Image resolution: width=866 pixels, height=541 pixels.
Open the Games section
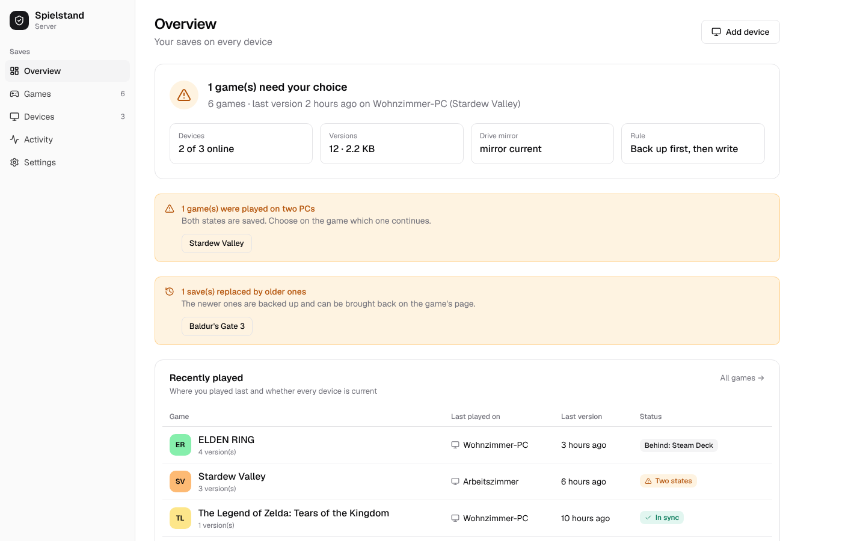pyautogui.click(x=67, y=94)
